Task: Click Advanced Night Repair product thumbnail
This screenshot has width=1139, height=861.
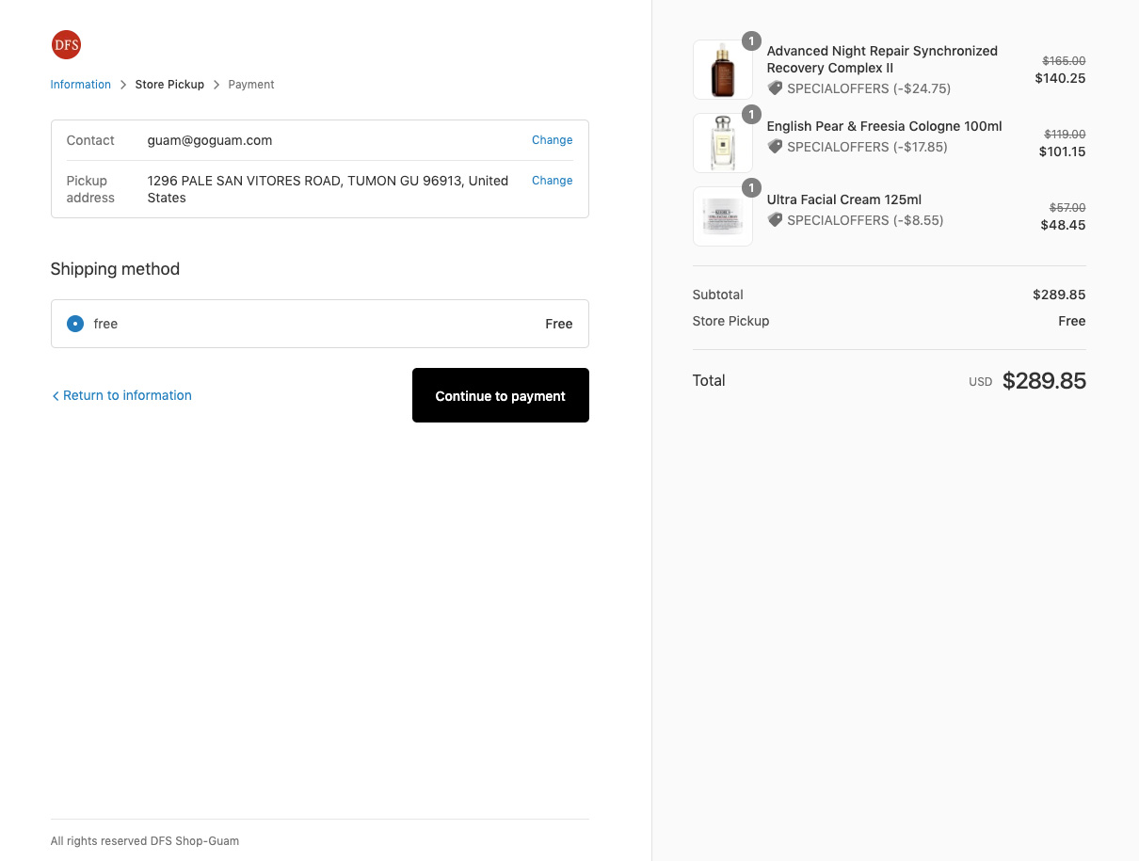Action: [723, 70]
